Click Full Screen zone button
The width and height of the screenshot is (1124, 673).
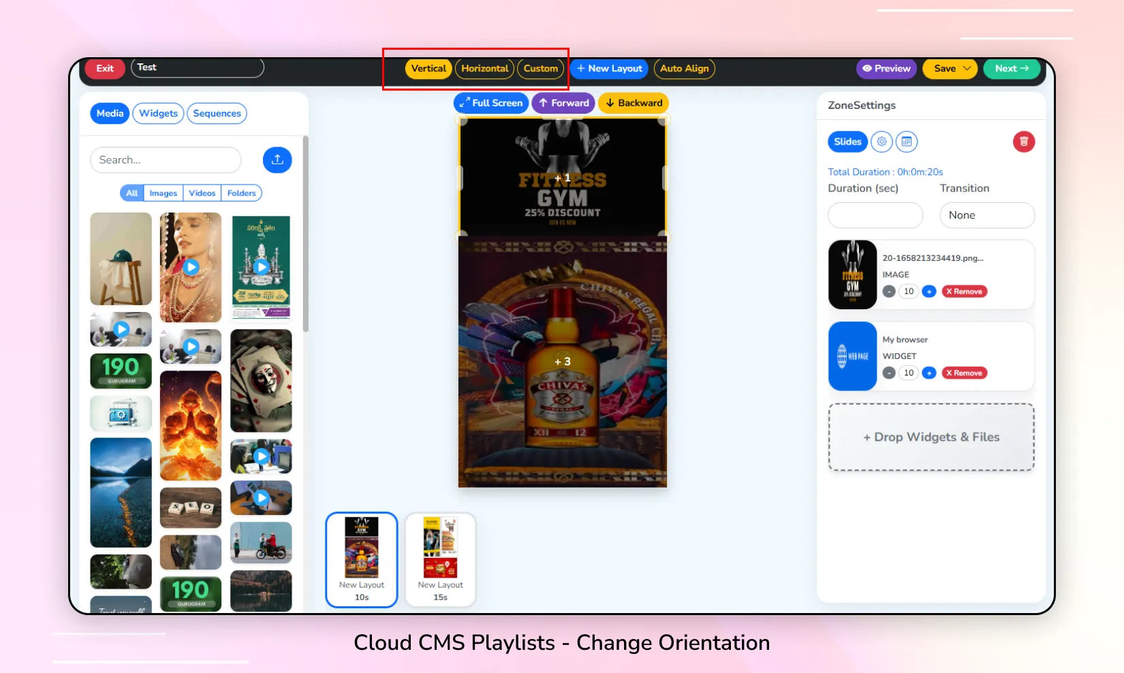(x=491, y=103)
